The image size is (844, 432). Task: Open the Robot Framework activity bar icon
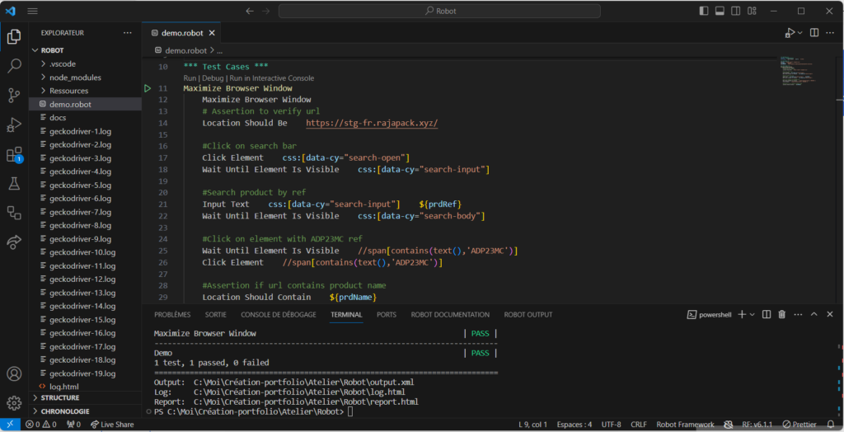click(14, 213)
